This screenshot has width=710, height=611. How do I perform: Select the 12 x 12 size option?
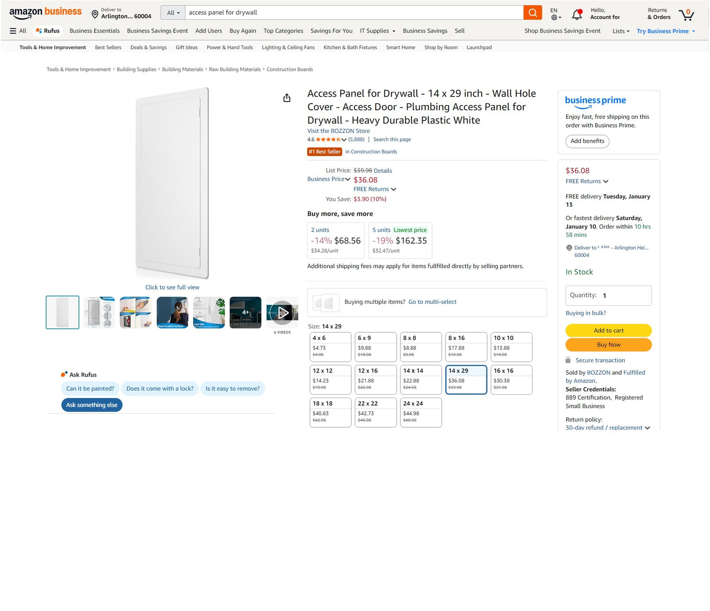[x=330, y=380]
